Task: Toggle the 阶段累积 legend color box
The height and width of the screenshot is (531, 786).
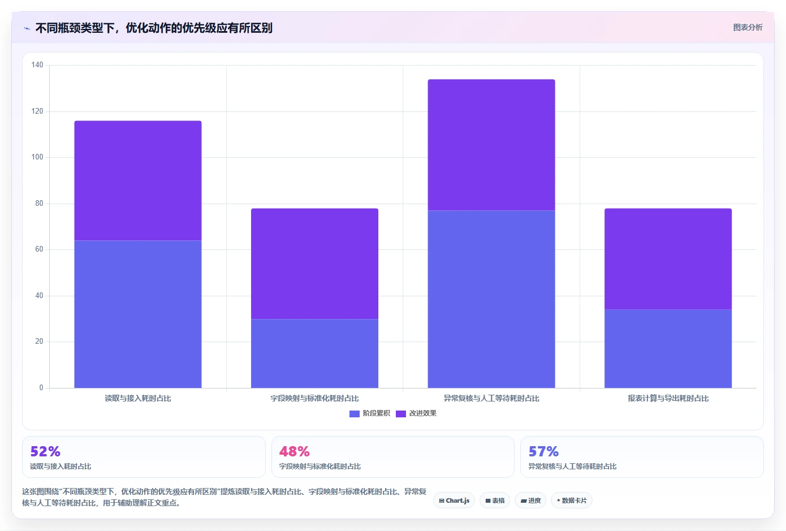Action: pos(355,413)
